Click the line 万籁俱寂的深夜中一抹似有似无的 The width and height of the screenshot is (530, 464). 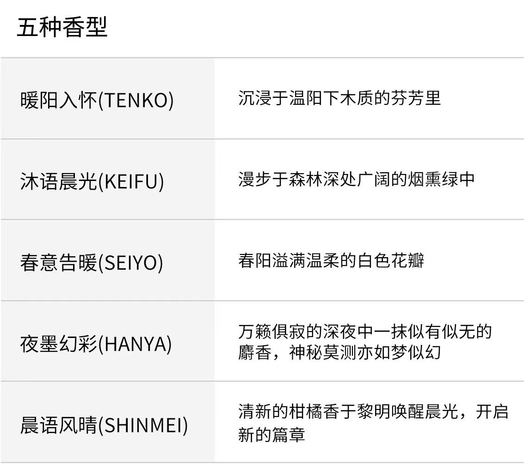click(364, 331)
